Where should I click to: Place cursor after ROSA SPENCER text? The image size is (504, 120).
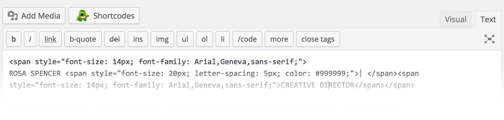[61, 73]
